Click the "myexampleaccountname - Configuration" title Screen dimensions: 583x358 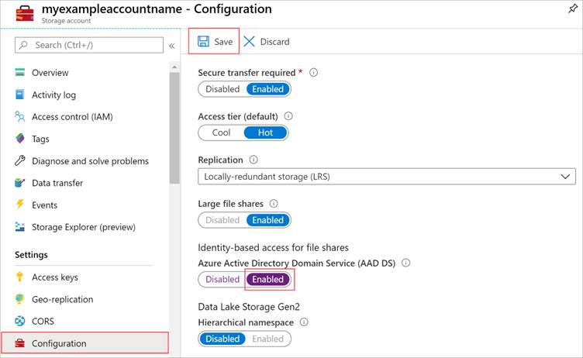[157, 9]
